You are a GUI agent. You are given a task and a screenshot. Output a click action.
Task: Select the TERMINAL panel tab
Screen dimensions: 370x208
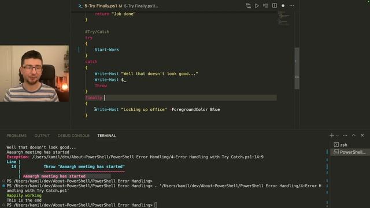[x=106, y=136]
